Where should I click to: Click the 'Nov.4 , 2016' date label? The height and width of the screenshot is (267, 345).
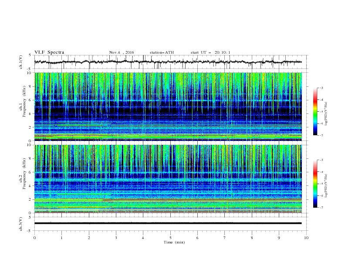click(122, 52)
